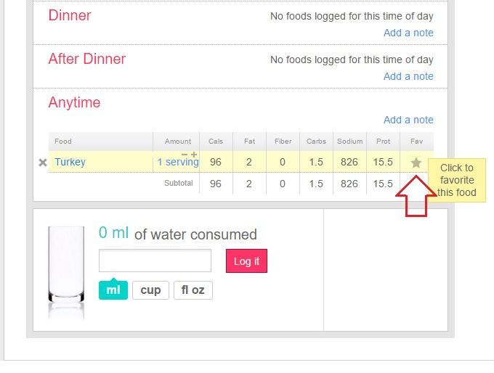The width and height of the screenshot is (494, 373).
Task: Open the Turkey food link
Action: coord(70,162)
